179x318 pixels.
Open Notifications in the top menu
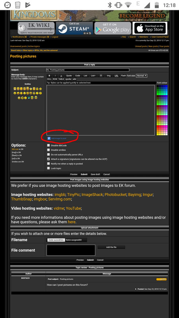pyautogui.click(x=19, y=37)
